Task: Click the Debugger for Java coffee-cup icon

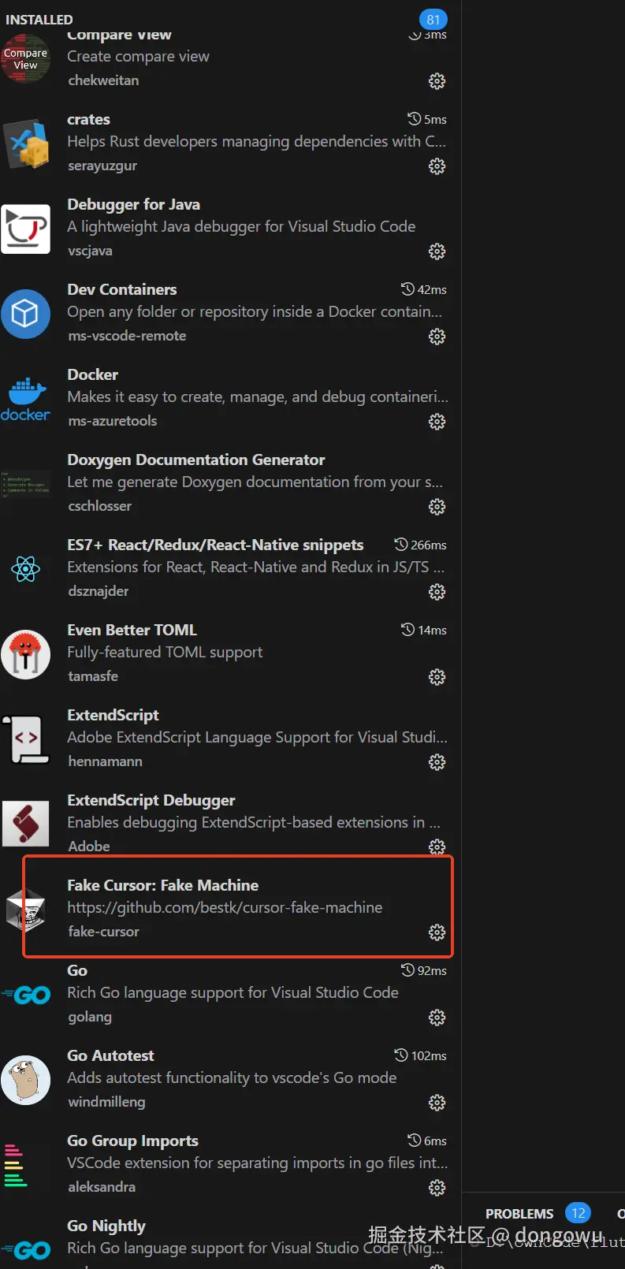Action: tap(26, 229)
